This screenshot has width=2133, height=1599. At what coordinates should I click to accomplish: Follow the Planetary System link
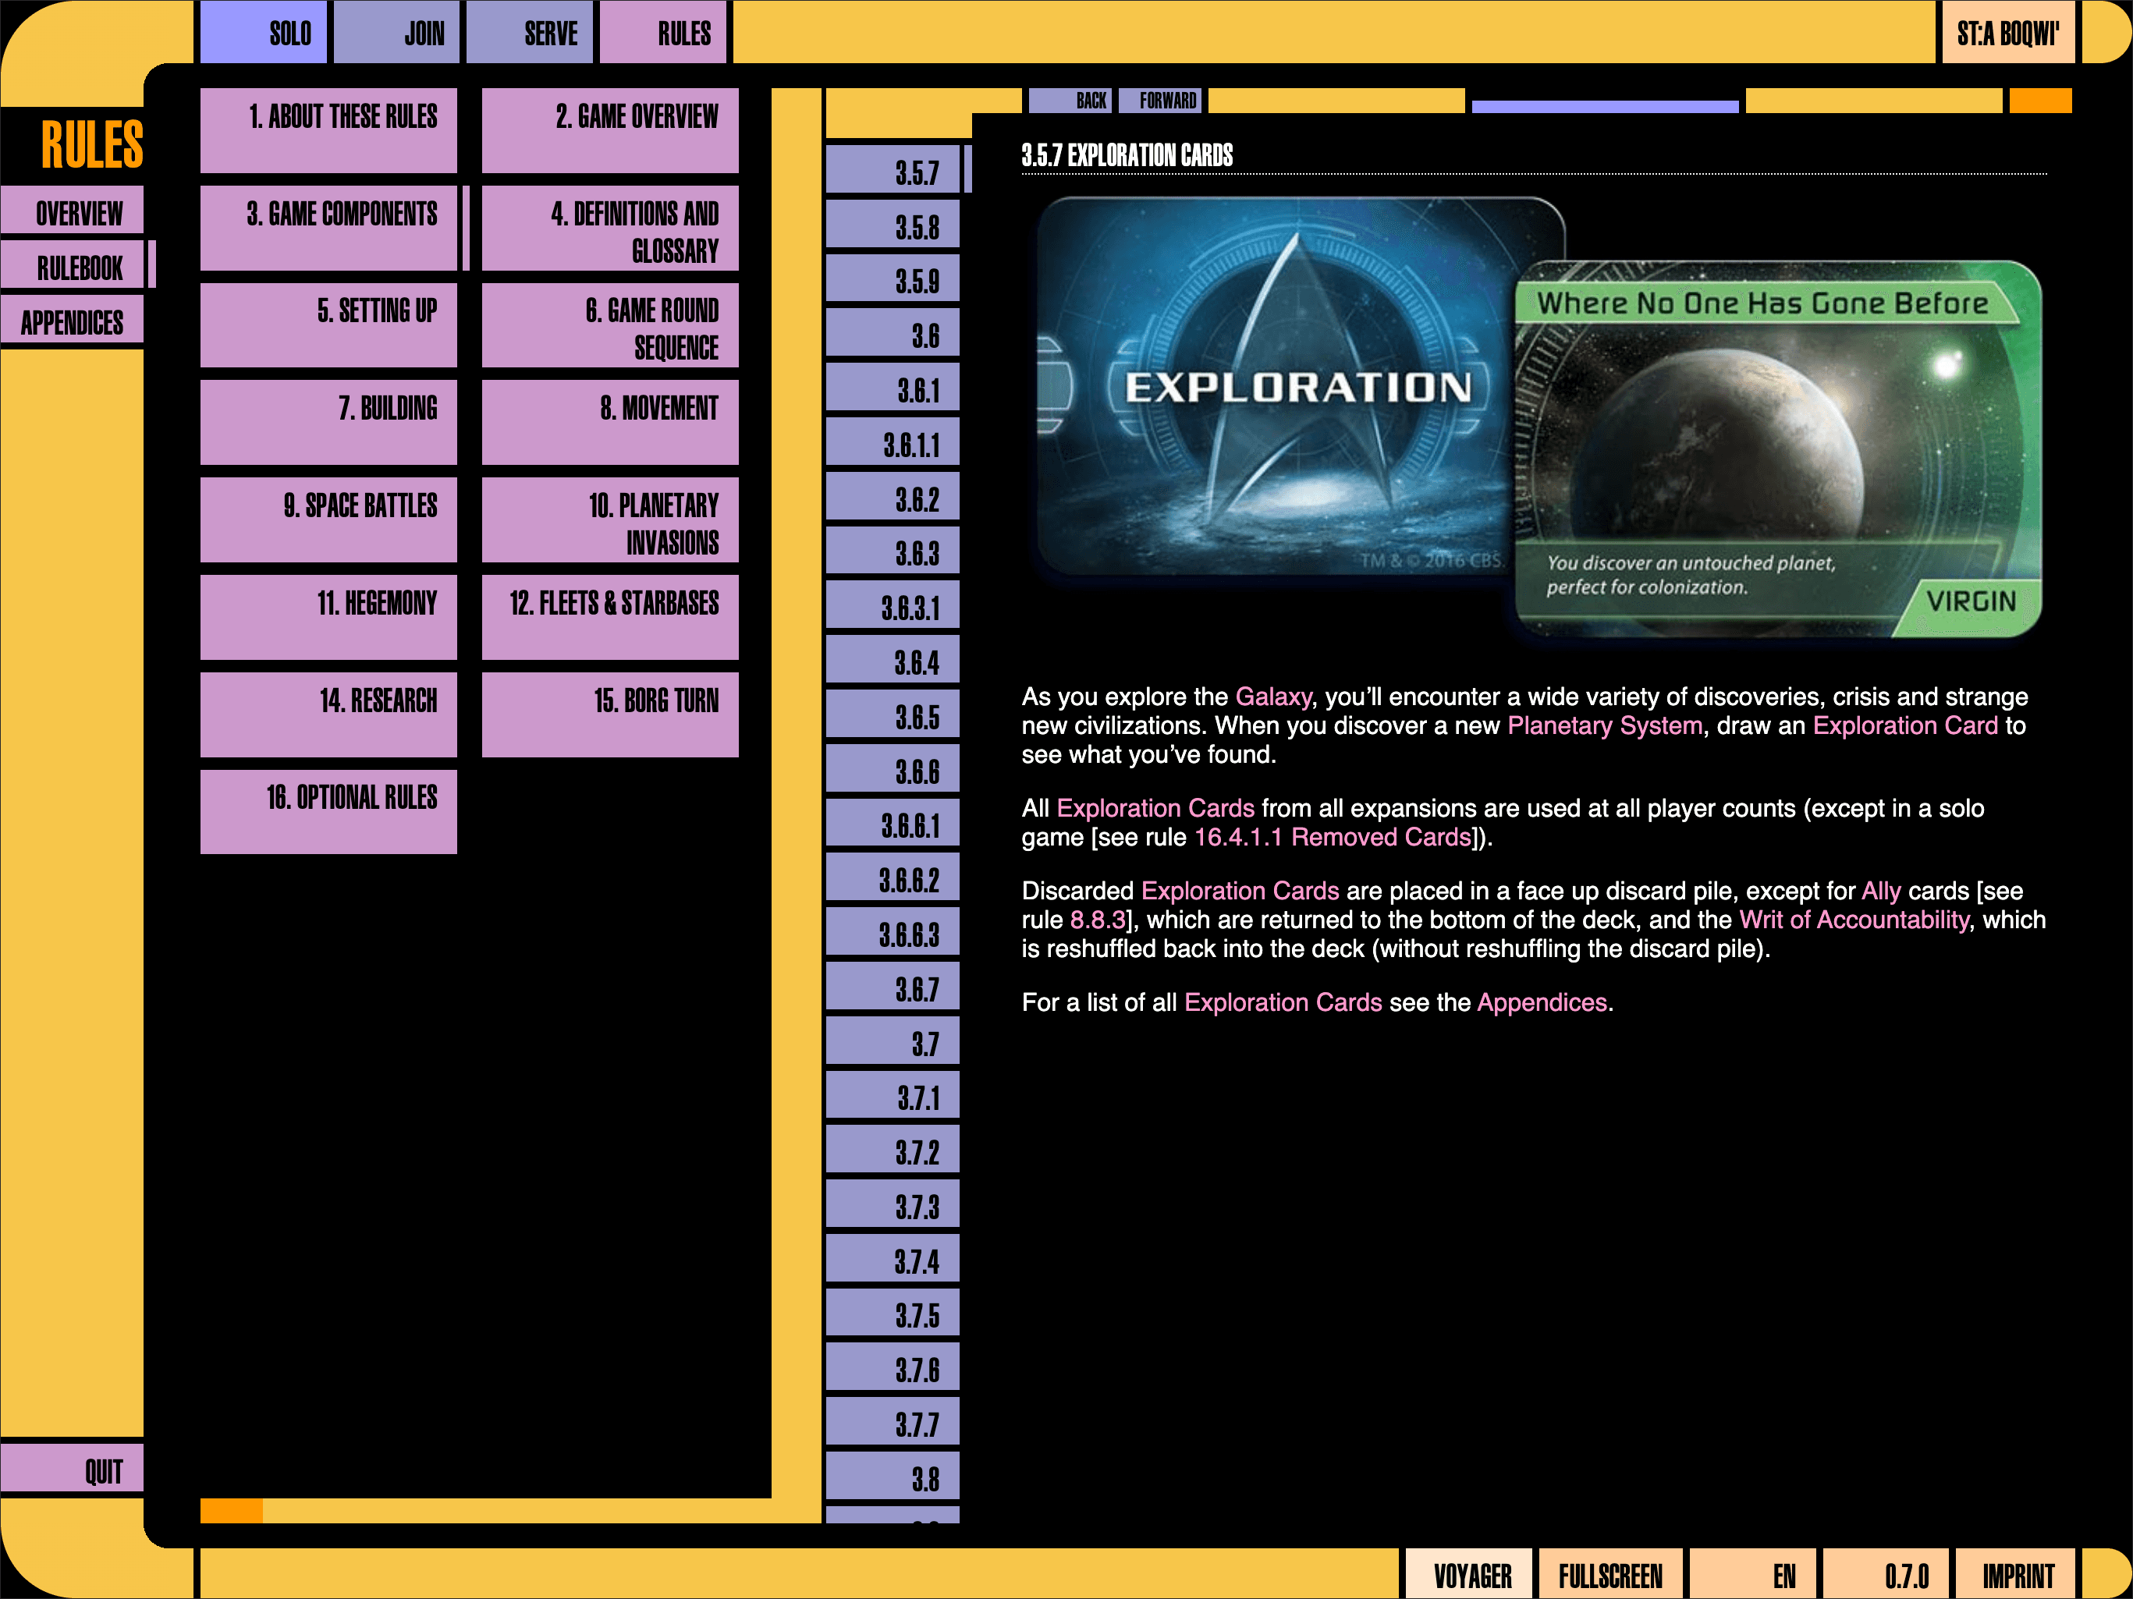pos(1605,725)
